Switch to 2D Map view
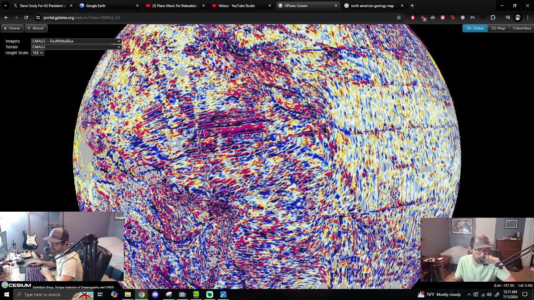Image resolution: width=534 pixels, height=300 pixels. point(498,28)
